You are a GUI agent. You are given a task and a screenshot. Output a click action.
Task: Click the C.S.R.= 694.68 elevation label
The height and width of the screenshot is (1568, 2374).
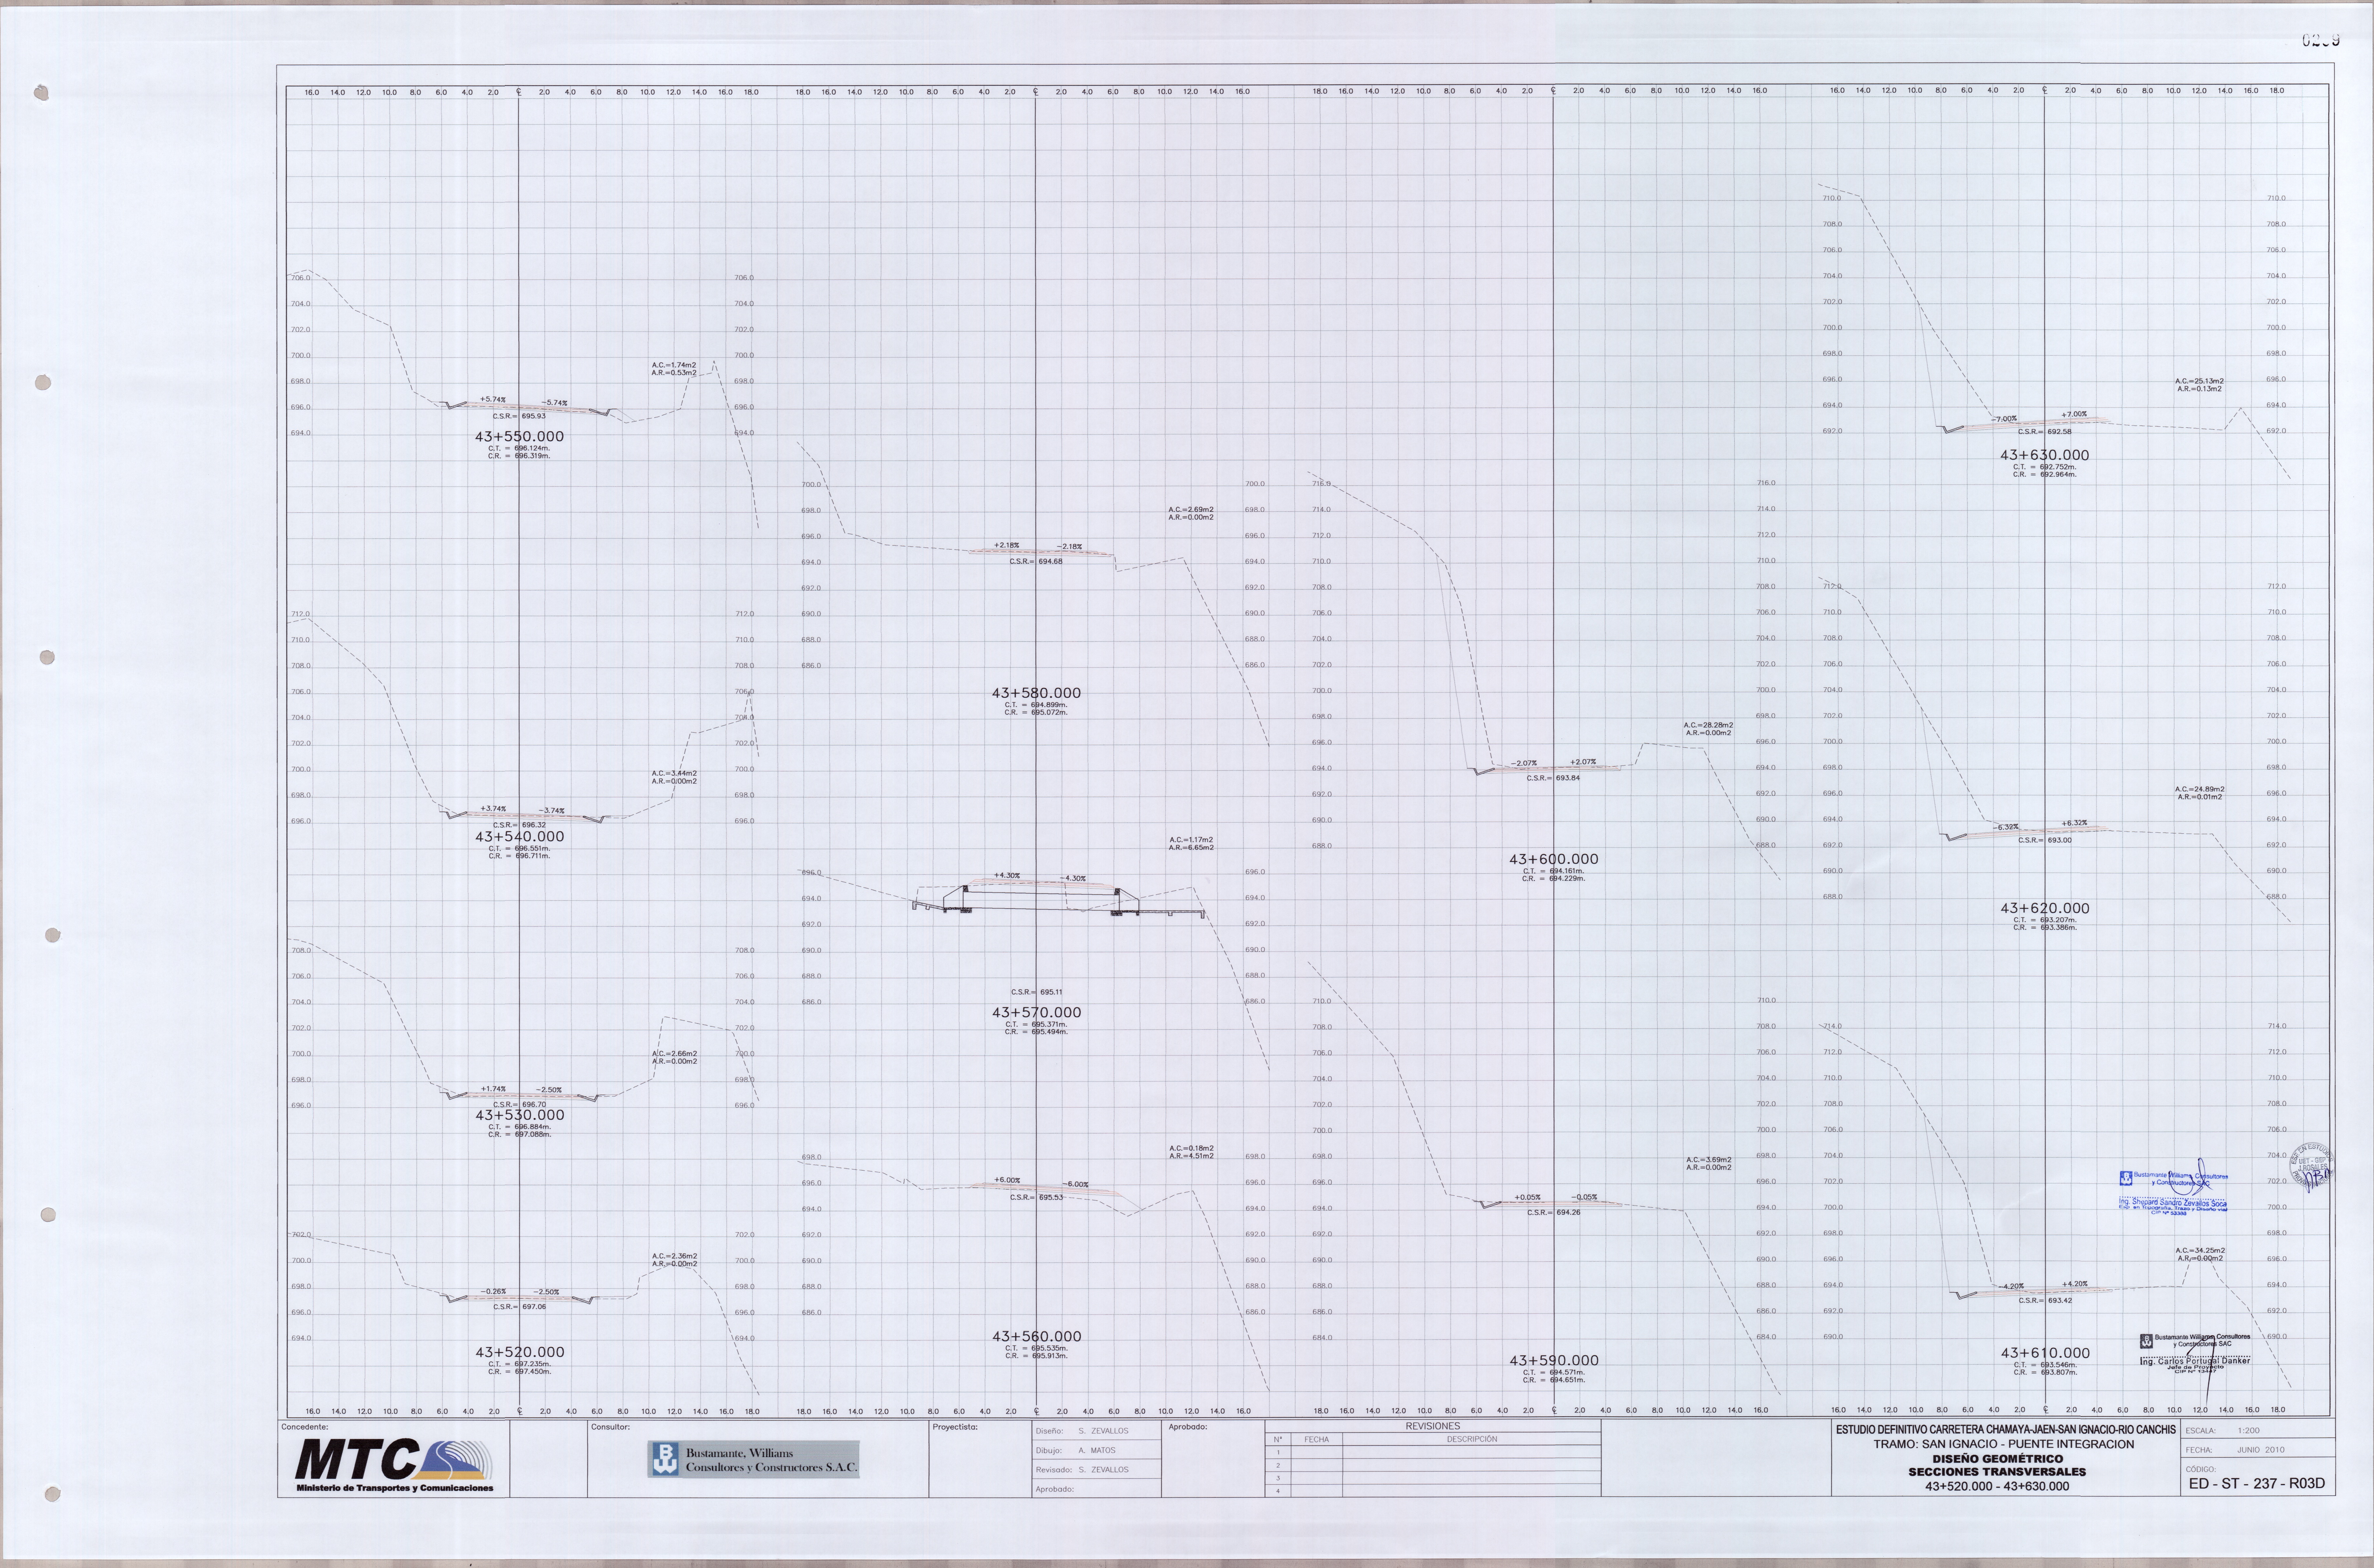click(x=1036, y=562)
